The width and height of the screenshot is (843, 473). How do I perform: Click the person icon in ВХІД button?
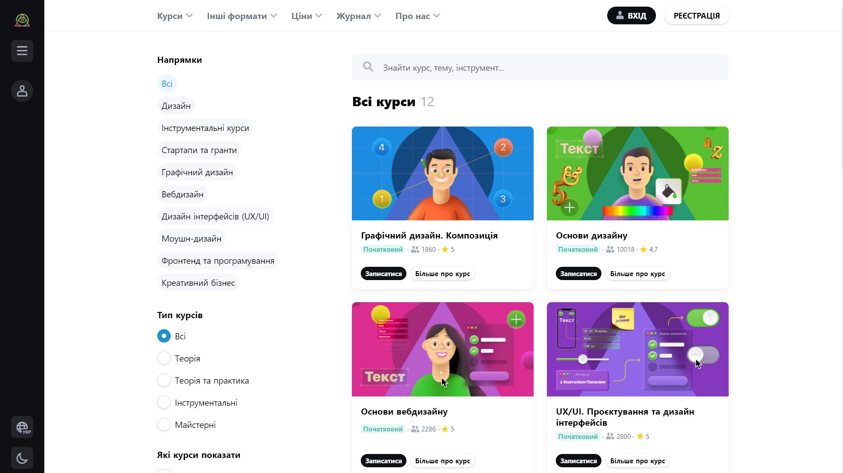[x=620, y=15]
